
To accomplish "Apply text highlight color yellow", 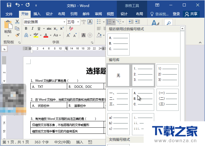I will click(36, 35).
